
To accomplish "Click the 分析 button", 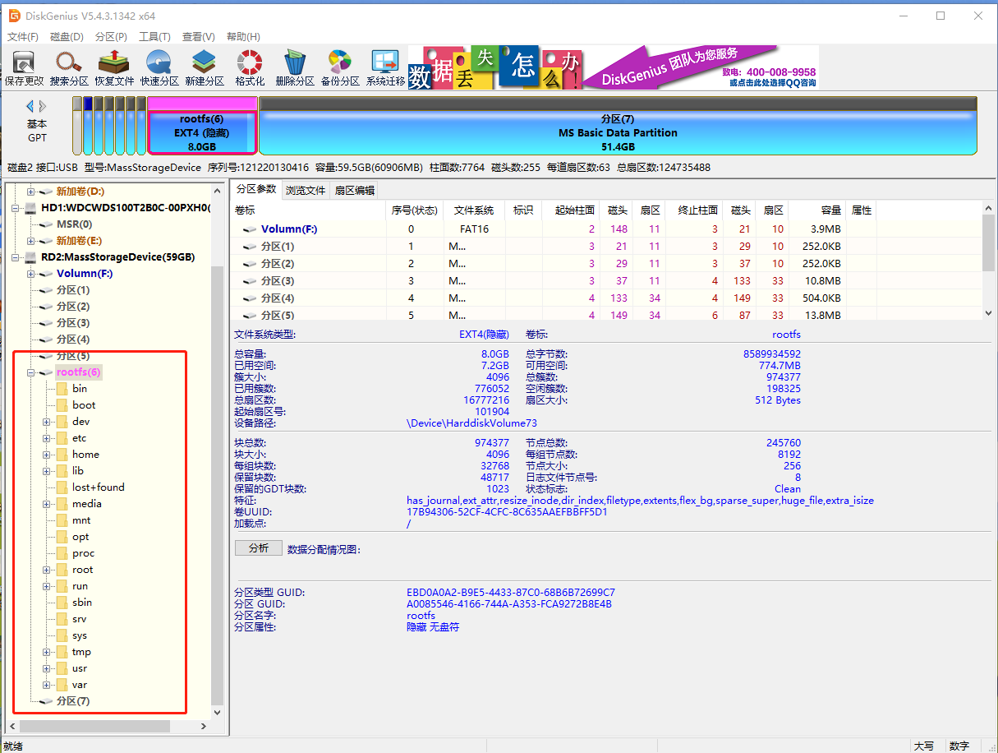I will tap(259, 548).
